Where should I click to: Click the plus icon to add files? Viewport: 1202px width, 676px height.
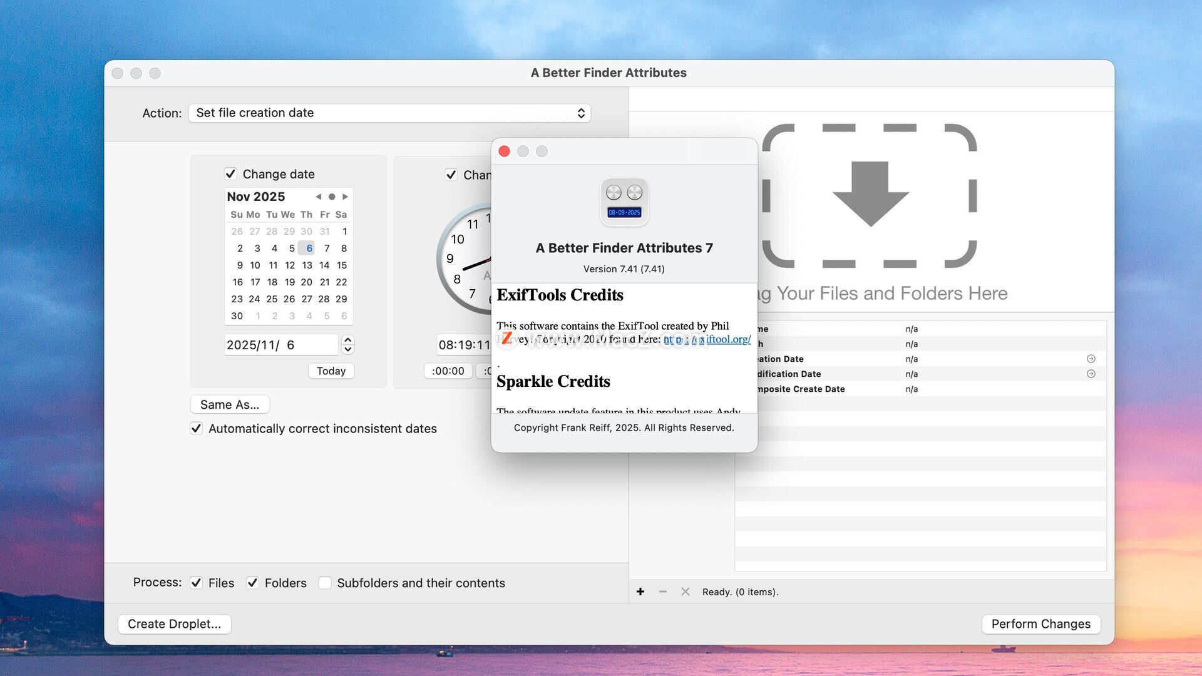pos(640,591)
